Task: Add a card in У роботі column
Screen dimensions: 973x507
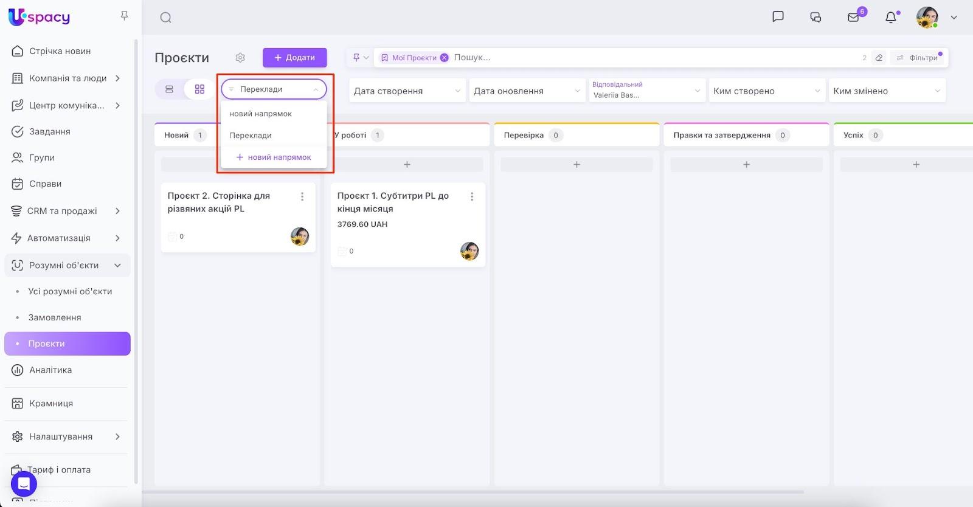Action: [x=407, y=165]
